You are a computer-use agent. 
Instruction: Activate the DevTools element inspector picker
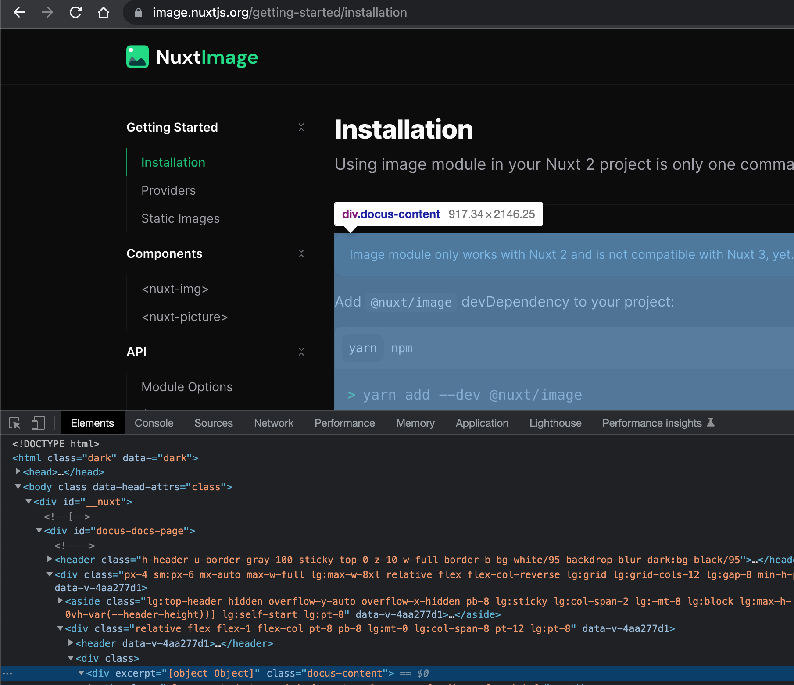[14, 423]
